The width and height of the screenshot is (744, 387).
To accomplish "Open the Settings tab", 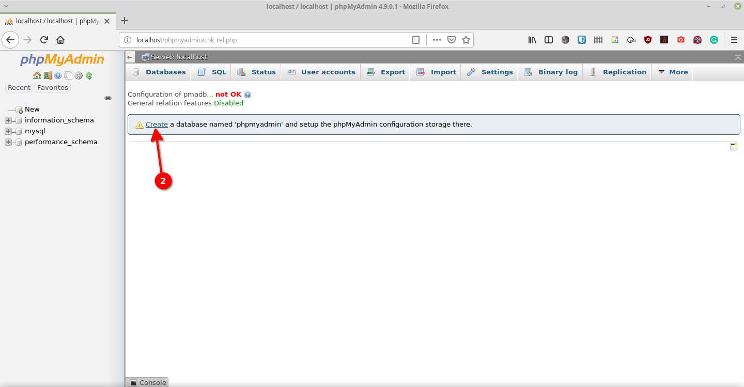I will (490, 72).
